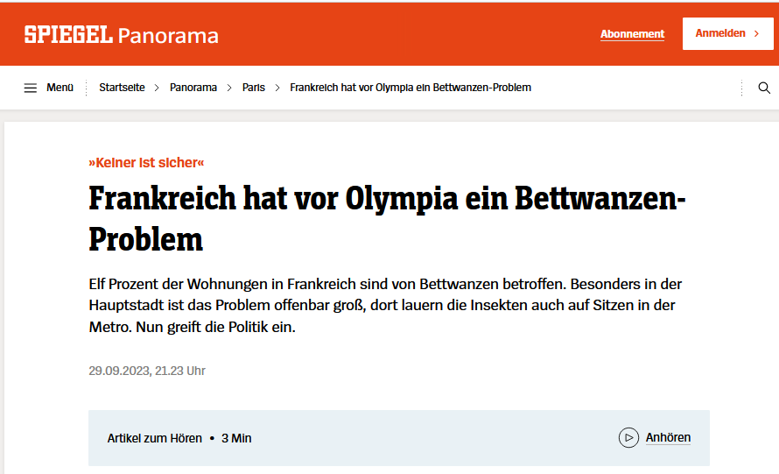Viewport: 779px width, 474px height.
Task: Open the hamburger menu icon
Action: point(31,88)
